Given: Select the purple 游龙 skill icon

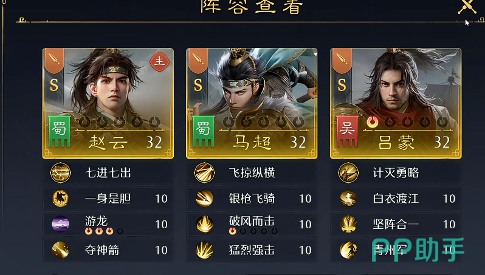Looking at the screenshot, I should click(x=61, y=224).
